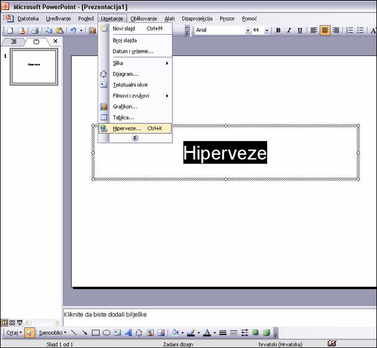This screenshot has height=348, width=377.
Task: Open the Samooblici dropdown
Action: click(x=53, y=333)
